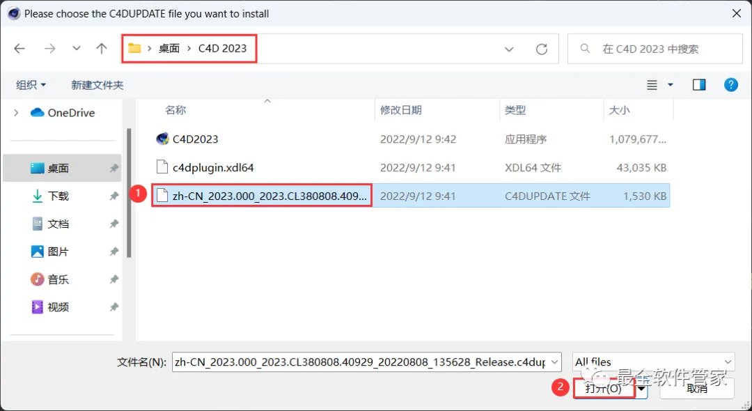752x411 pixels.
Task: Click XDL64 文件 type cell
Action: 533,168
